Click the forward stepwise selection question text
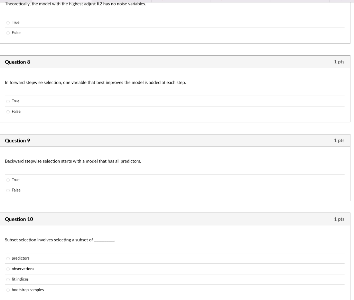 pyautogui.click(x=95, y=83)
